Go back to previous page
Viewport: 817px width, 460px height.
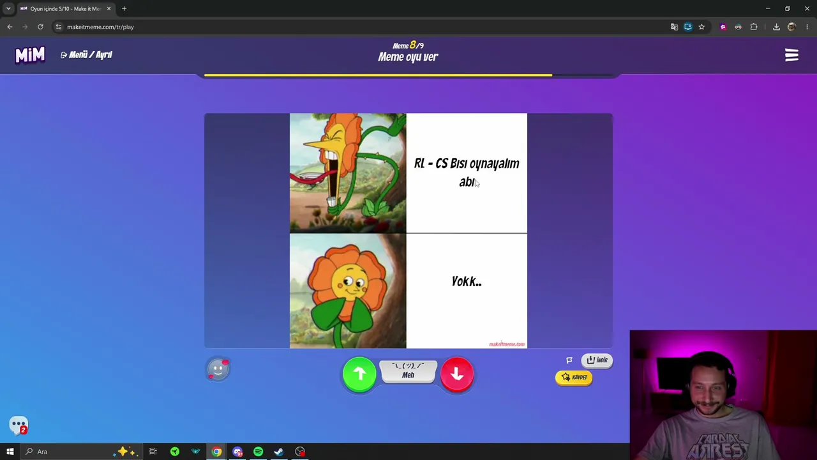10,27
